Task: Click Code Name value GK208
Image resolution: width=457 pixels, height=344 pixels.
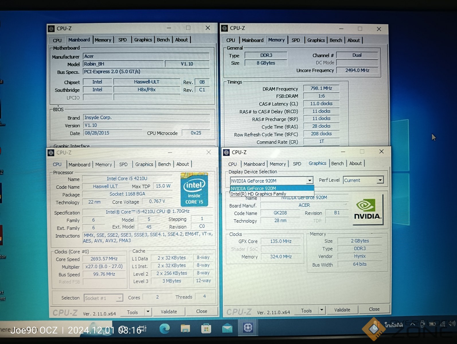Action: point(280,213)
